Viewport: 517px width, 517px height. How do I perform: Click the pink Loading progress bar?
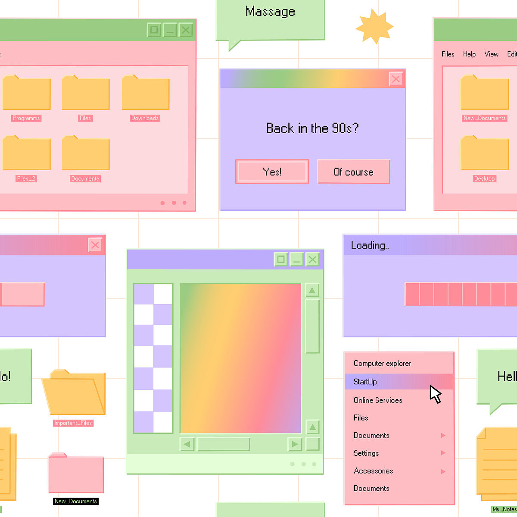[x=460, y=294]
